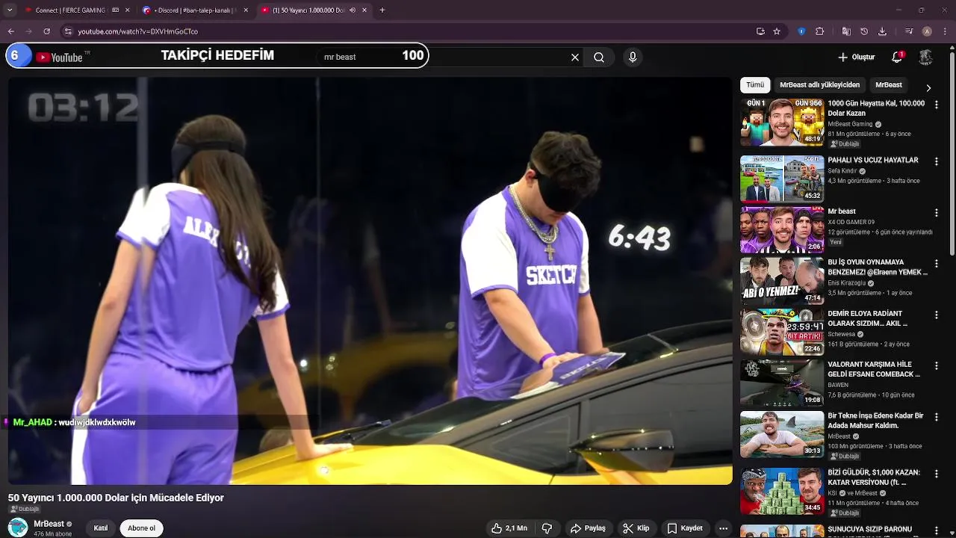Click the 'Paylaş' share button
The height and width of the screenshot is (538, 956).
(588, 528)
